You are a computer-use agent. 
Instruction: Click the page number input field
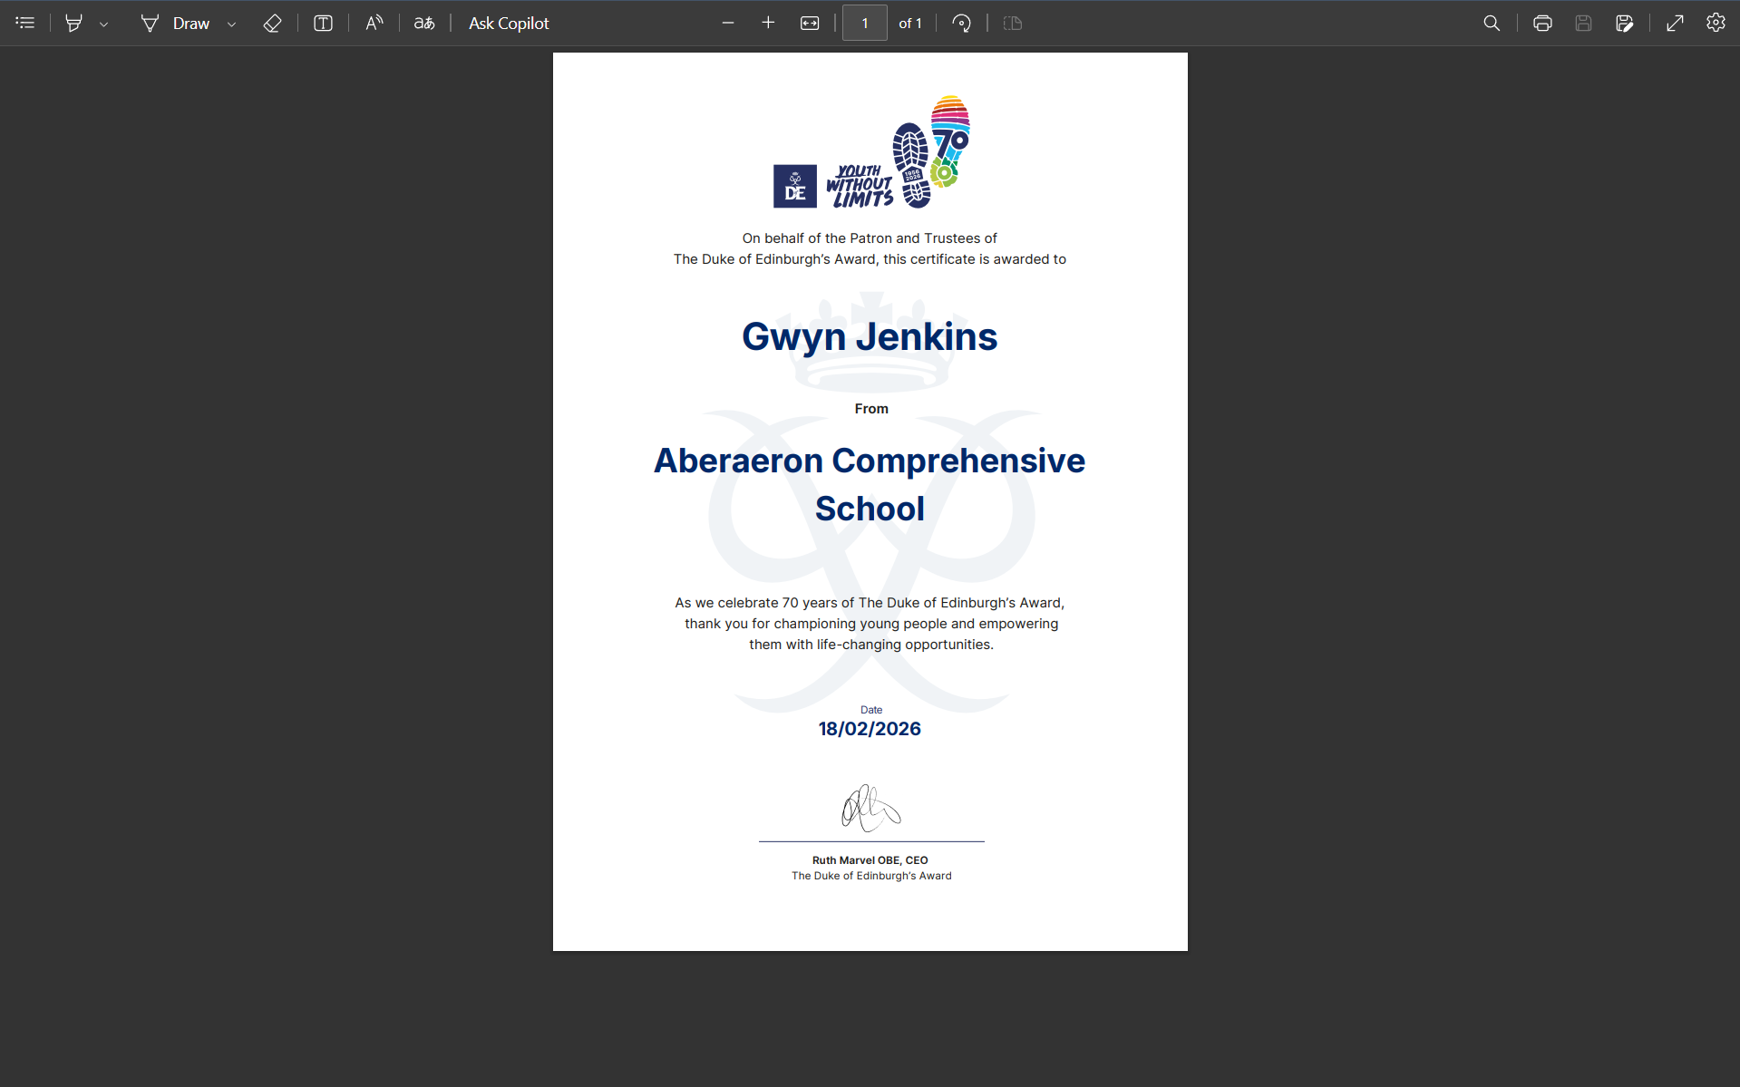[864, 24]
